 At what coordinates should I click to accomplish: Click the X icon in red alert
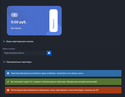[x=8, y=90]
